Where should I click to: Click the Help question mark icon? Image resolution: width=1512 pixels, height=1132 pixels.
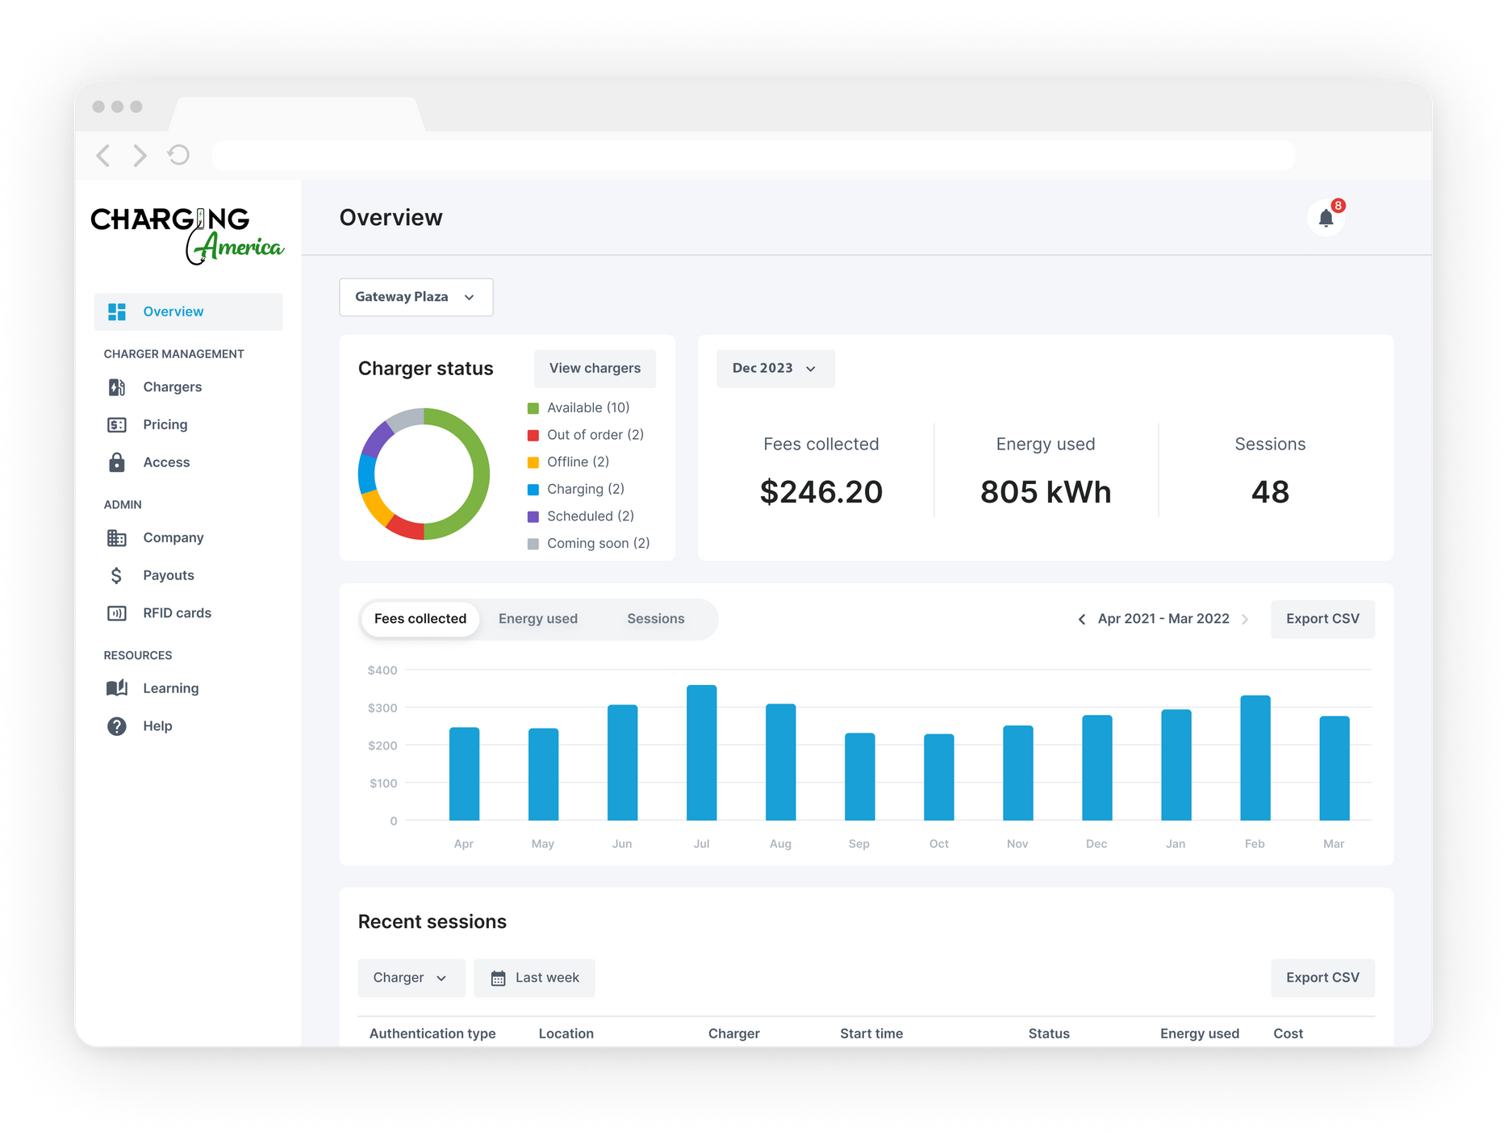[x=117, y=726]
